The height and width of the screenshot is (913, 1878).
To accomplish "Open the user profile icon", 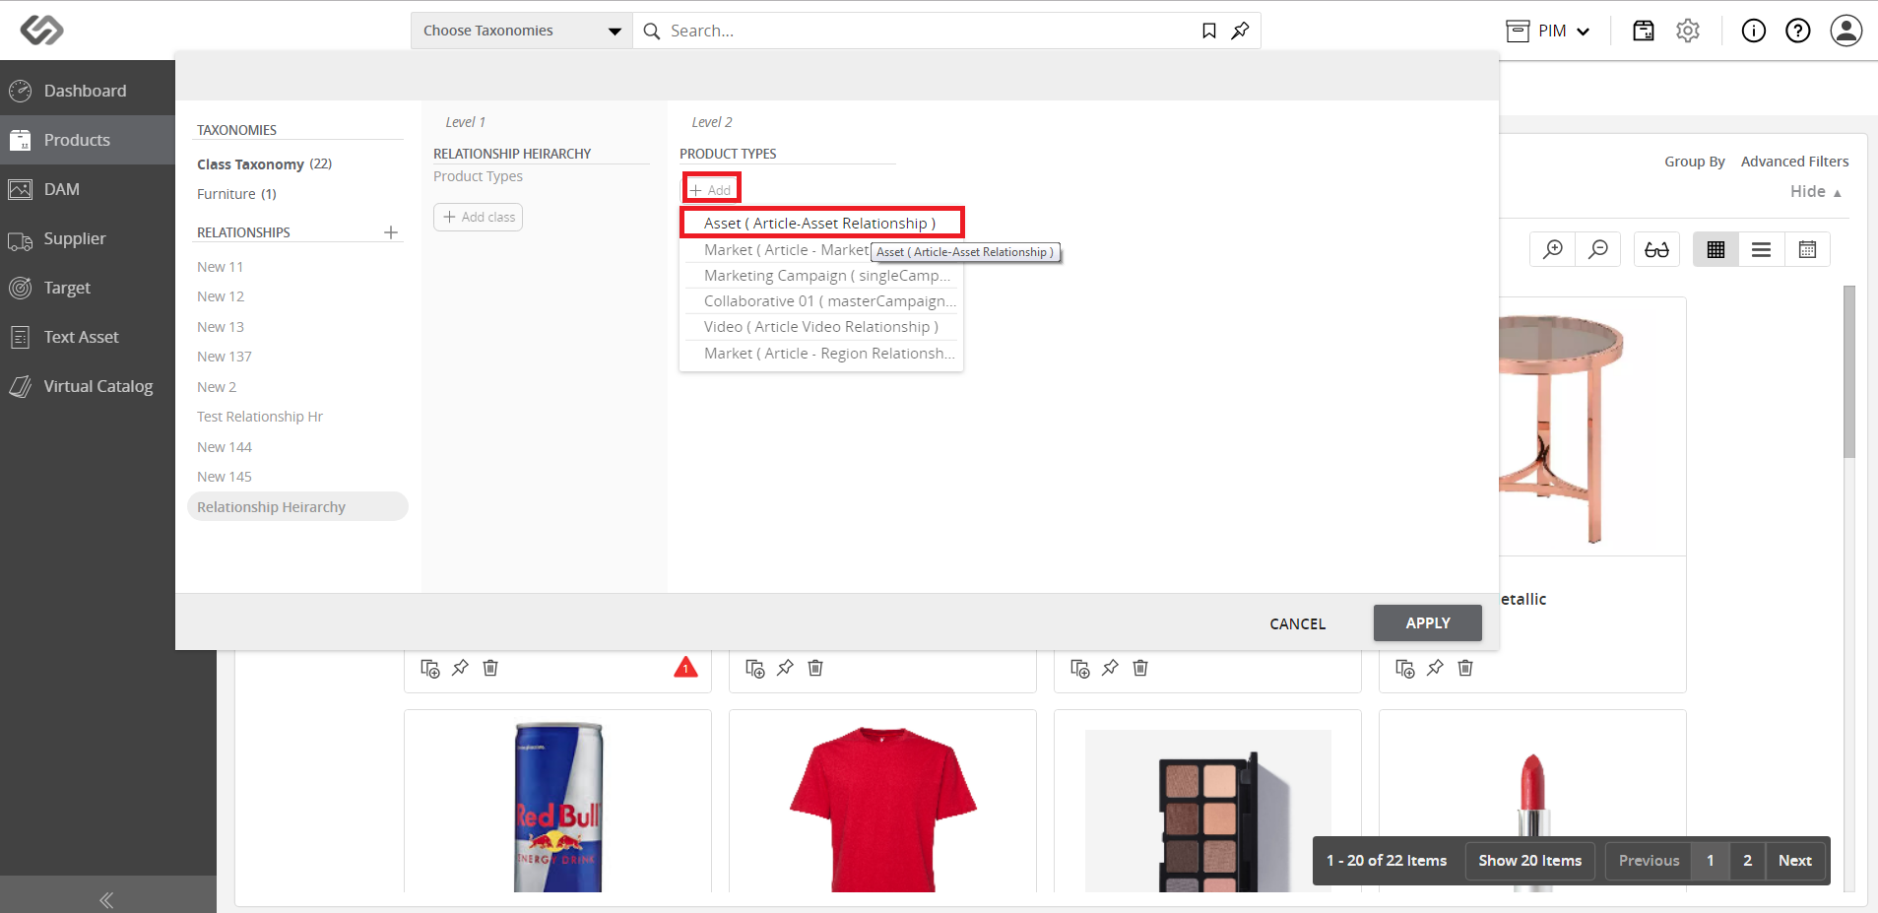I will pyautogui.click(x=1846, y=31).
